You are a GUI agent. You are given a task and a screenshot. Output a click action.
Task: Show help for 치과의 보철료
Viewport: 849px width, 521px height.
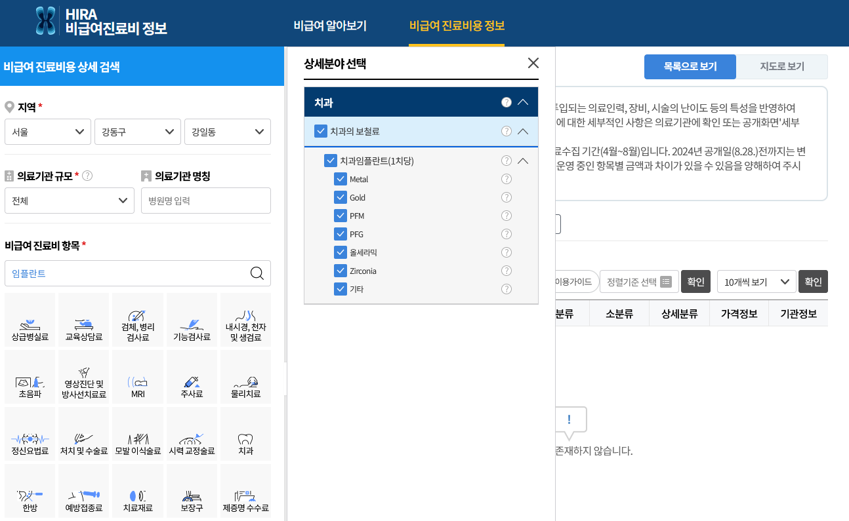coord(507,131)
